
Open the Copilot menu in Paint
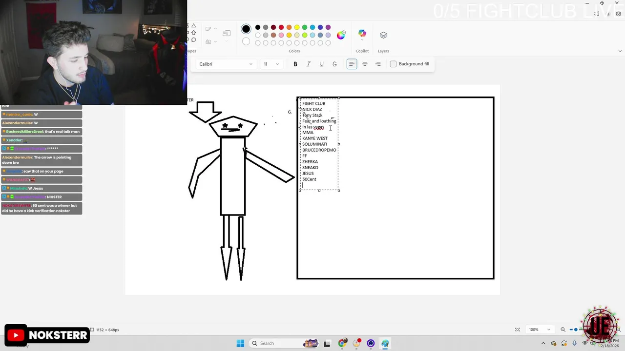[x=362, y=35]
